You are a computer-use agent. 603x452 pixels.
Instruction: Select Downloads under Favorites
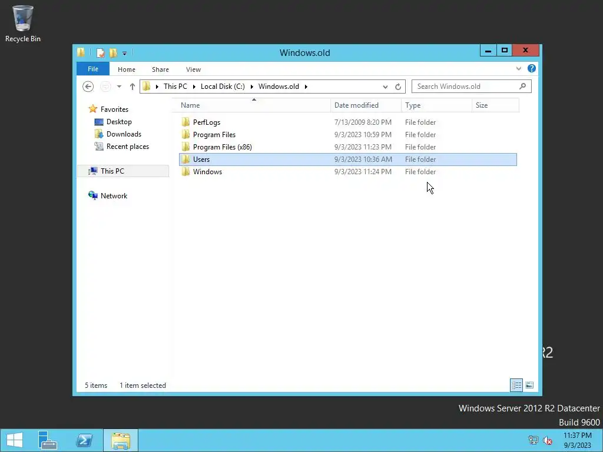click(124, 134)
